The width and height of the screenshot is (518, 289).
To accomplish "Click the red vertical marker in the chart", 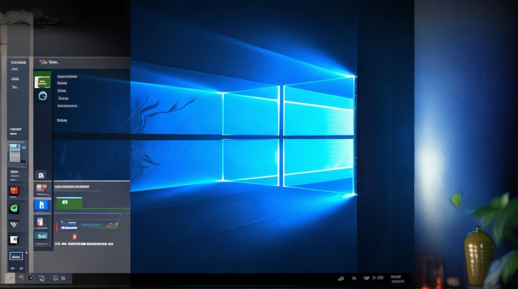I will tap(57, 226).
